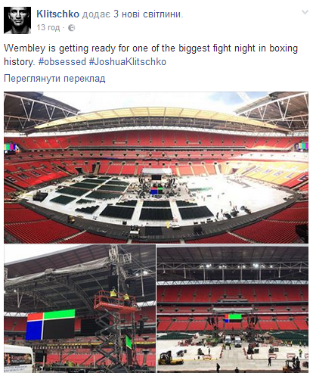The width and height of the screenshot is (313, 373).
Task: Expand post actions via top-right arrow
Action: 305,12
